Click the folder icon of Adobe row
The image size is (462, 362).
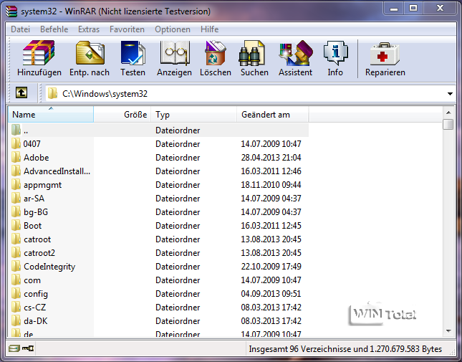16,158
